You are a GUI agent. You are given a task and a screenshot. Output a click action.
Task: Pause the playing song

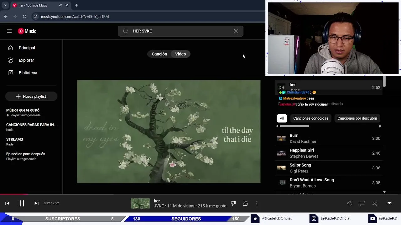(22, 203)
